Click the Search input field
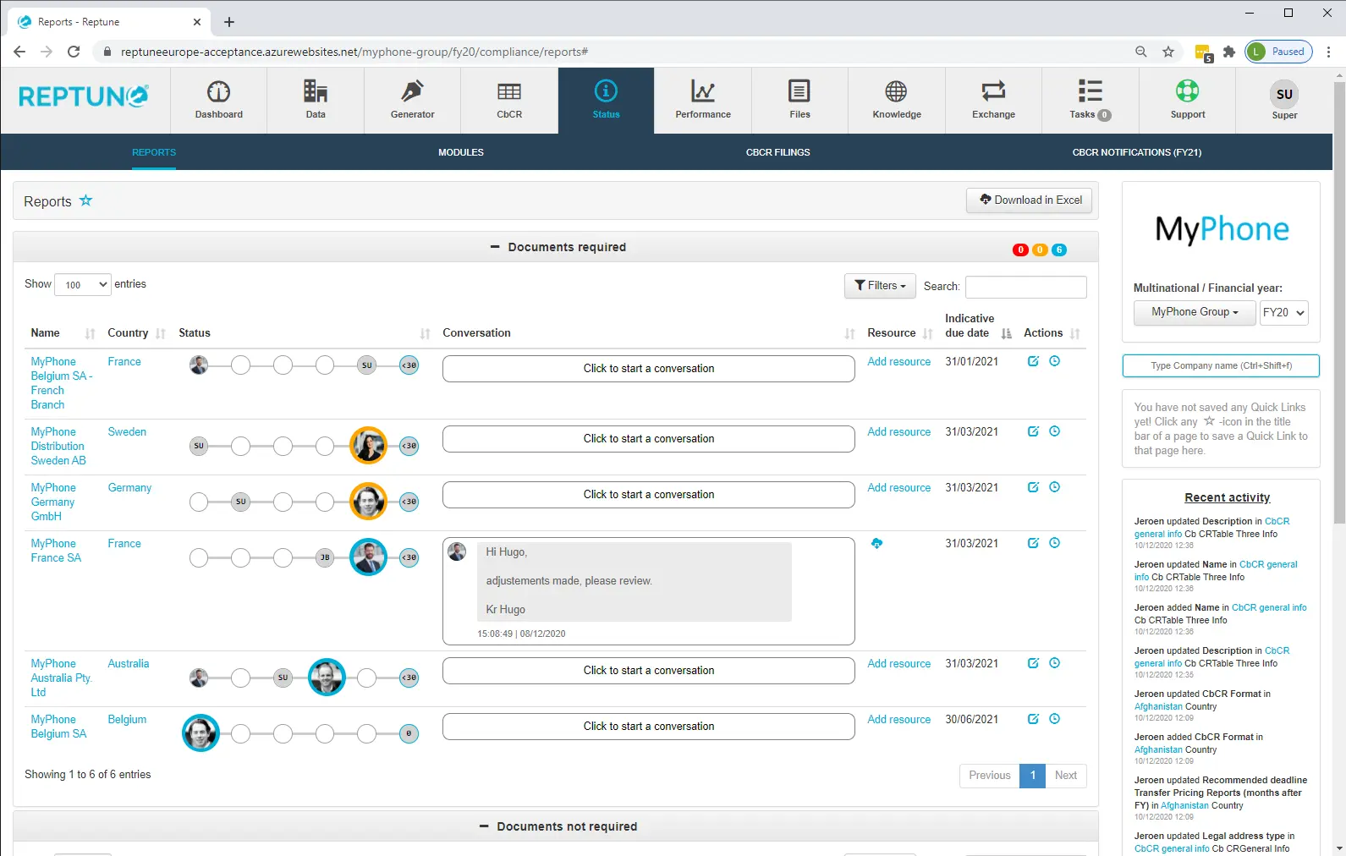Image resolution: width=1346 pixels, height=856 pixels. point(1025,287)
